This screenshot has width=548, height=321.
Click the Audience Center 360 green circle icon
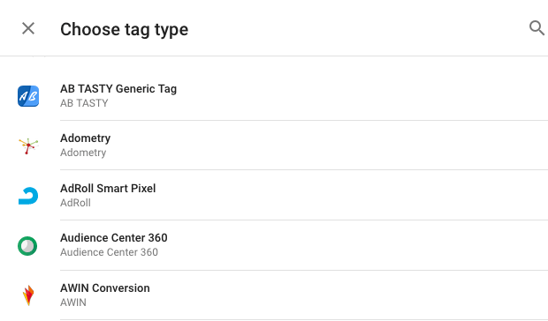click(x=27, y=246)
